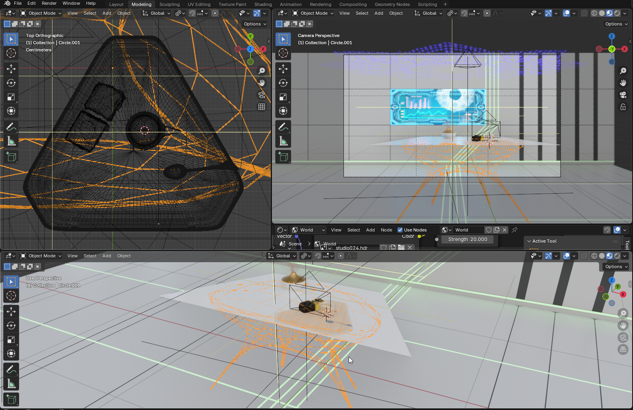Open Global orientation dropdown in top-left viewport
The image size is (633, 410).
(x=156, y=13)
